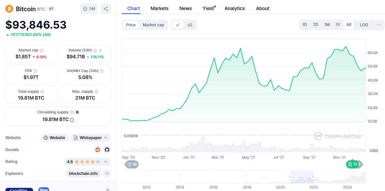Click the circulating supply progress circle
The height and width of the screenshot is (191, 385).
(x=72, y=120)
